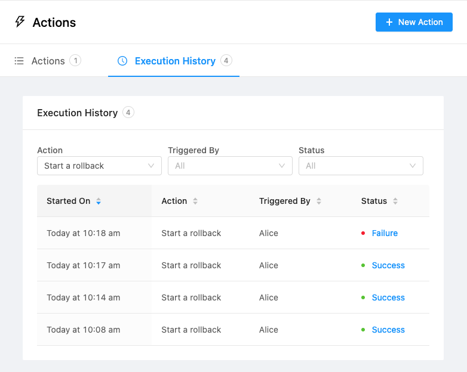
Task: Open Success link for 10:14 am run
Action: (x=388, y=297)
